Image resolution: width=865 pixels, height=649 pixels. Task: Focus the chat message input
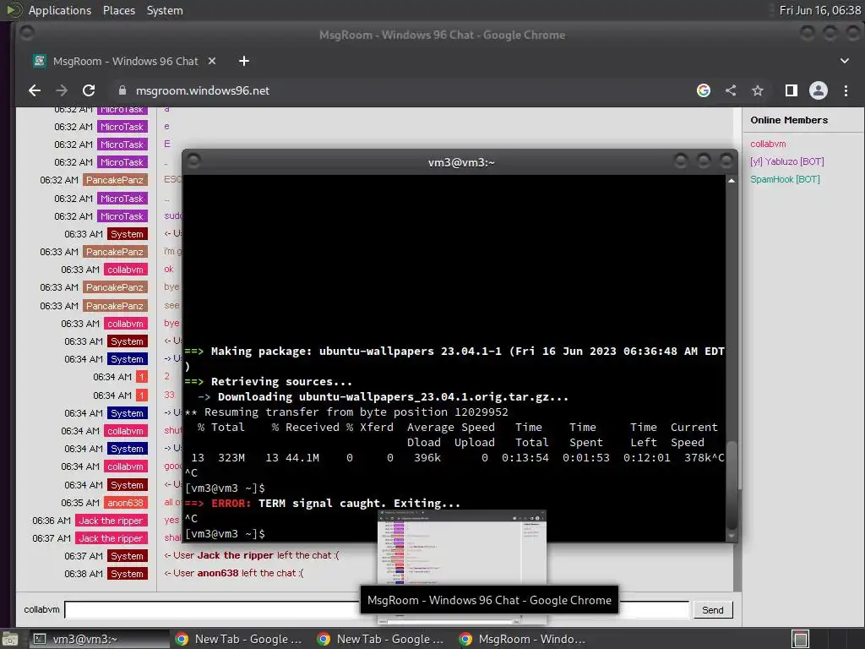[377, 610]
